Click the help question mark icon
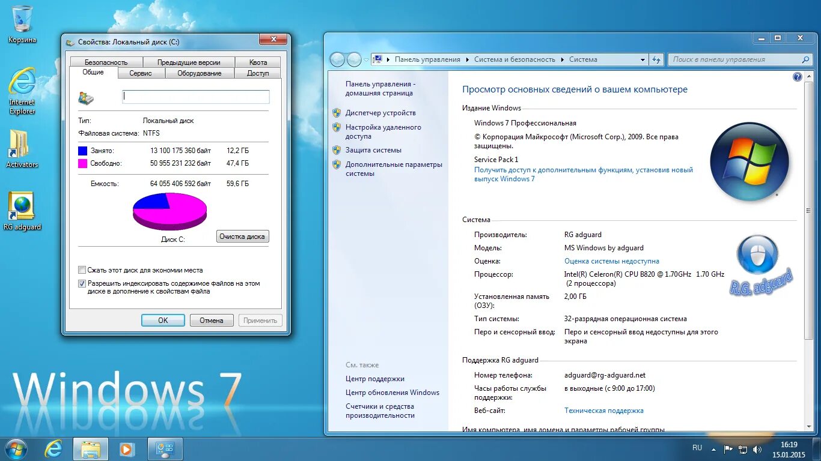821x461 pixels. (x=798, y=77)
